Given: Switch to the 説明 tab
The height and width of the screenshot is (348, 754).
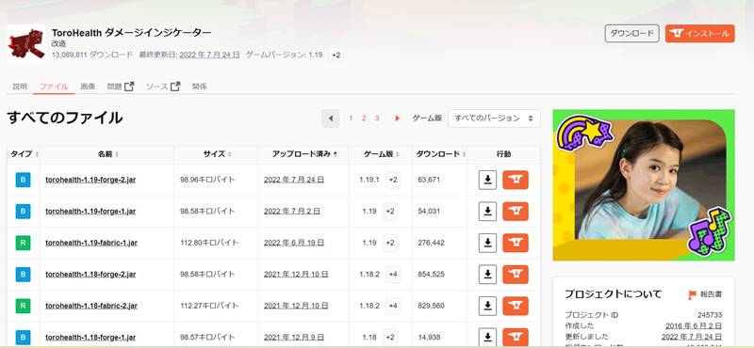Looking at the screenshot, I should click(x=20, y=87).
